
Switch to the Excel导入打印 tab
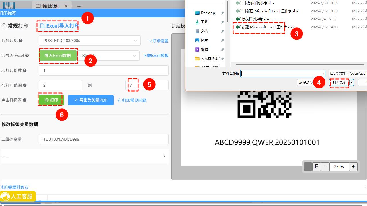[60, 26]
